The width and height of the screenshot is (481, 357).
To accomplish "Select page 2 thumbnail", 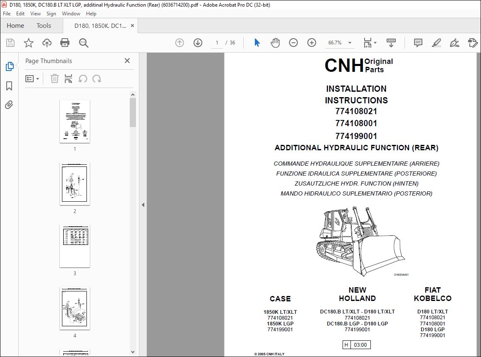I will coord(75,184).
